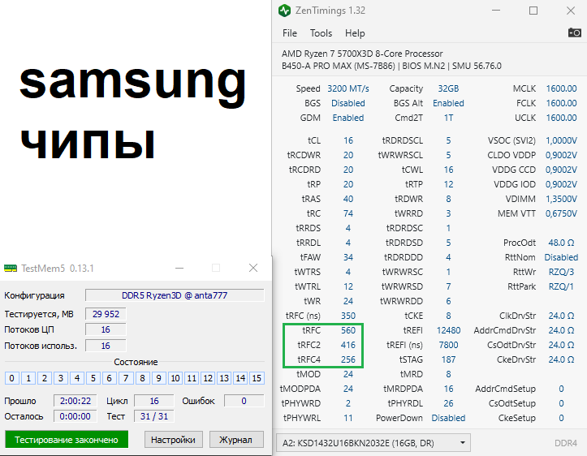Click the Capacity value '32GB'
Viewport: 587px width, 456px height.
[448, 88]
